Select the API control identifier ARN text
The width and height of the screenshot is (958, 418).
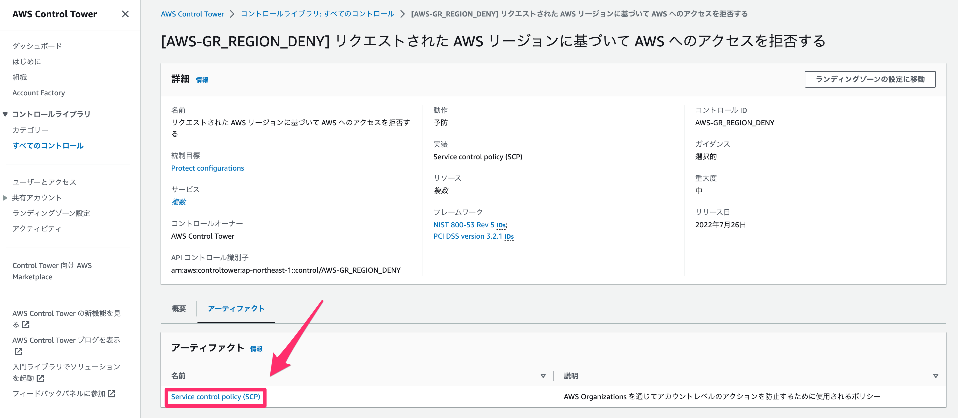(x=286, y=270)
